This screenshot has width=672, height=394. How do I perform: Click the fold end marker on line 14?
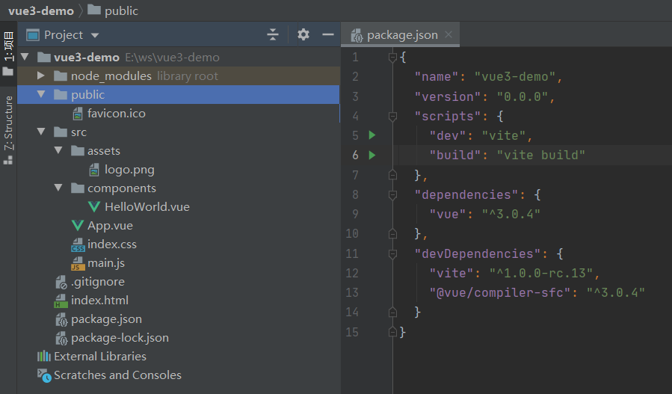coord(392,312)
